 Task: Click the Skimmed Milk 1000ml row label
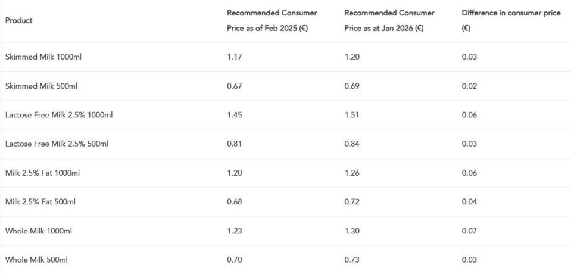[x=40, y=57]
